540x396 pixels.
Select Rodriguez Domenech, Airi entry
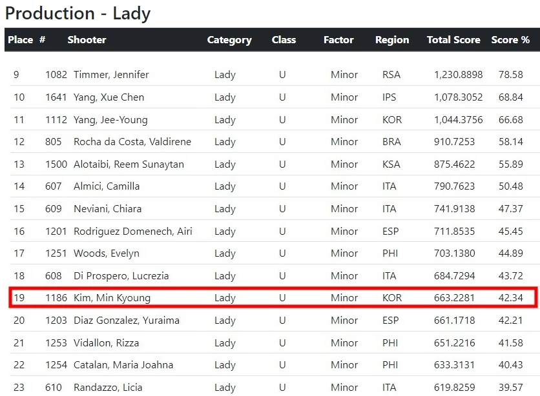click(x=132, y=232)
